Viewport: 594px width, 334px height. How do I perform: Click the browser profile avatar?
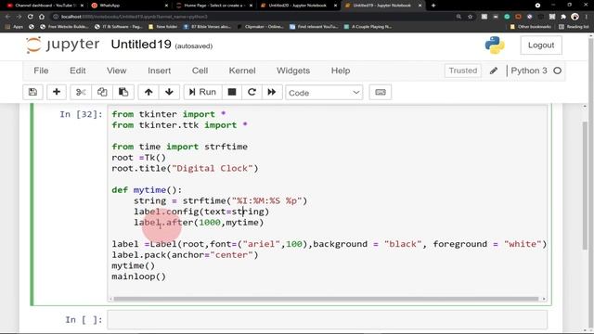(x=575, y=17)
